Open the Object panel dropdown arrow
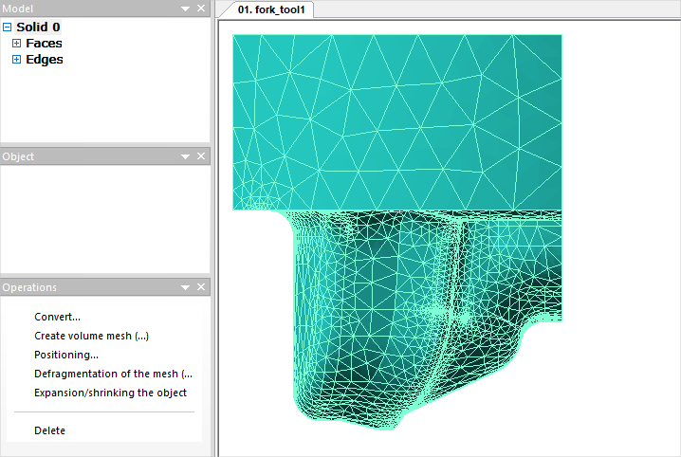 (185, 155)
